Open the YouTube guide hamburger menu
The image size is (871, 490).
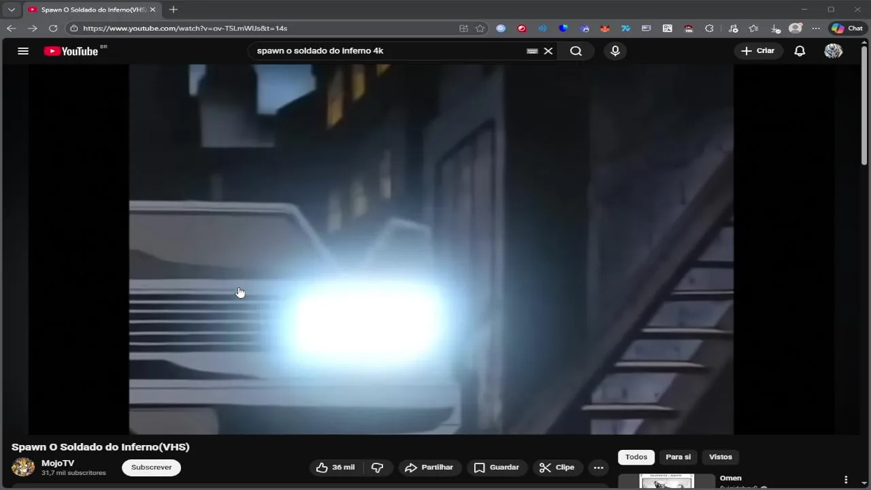pos(23,51)
